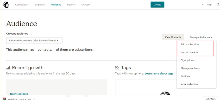The image size is (220, 100).
Task: Choose View audiences
Action: point(189,84)
